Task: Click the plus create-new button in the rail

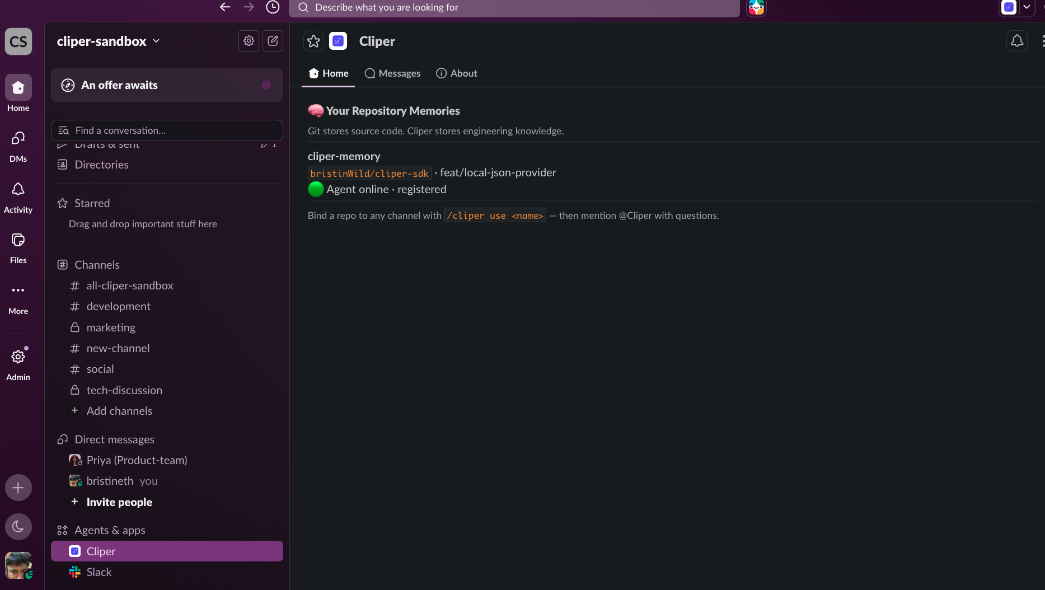Action: click(18, 488)
